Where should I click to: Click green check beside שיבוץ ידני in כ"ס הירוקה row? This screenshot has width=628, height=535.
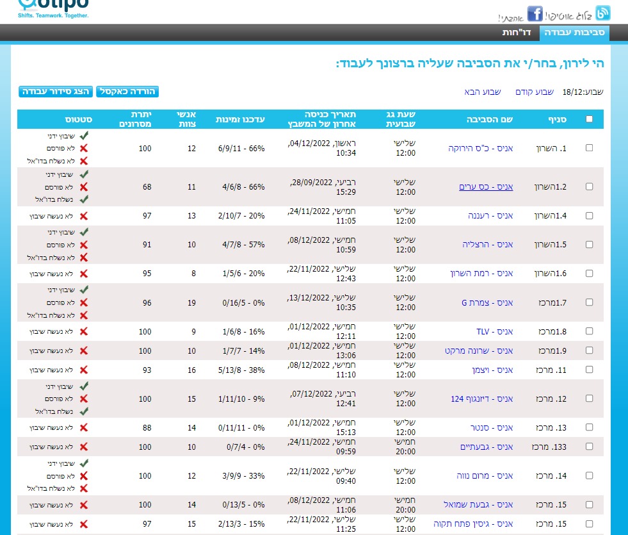(84, 136)
